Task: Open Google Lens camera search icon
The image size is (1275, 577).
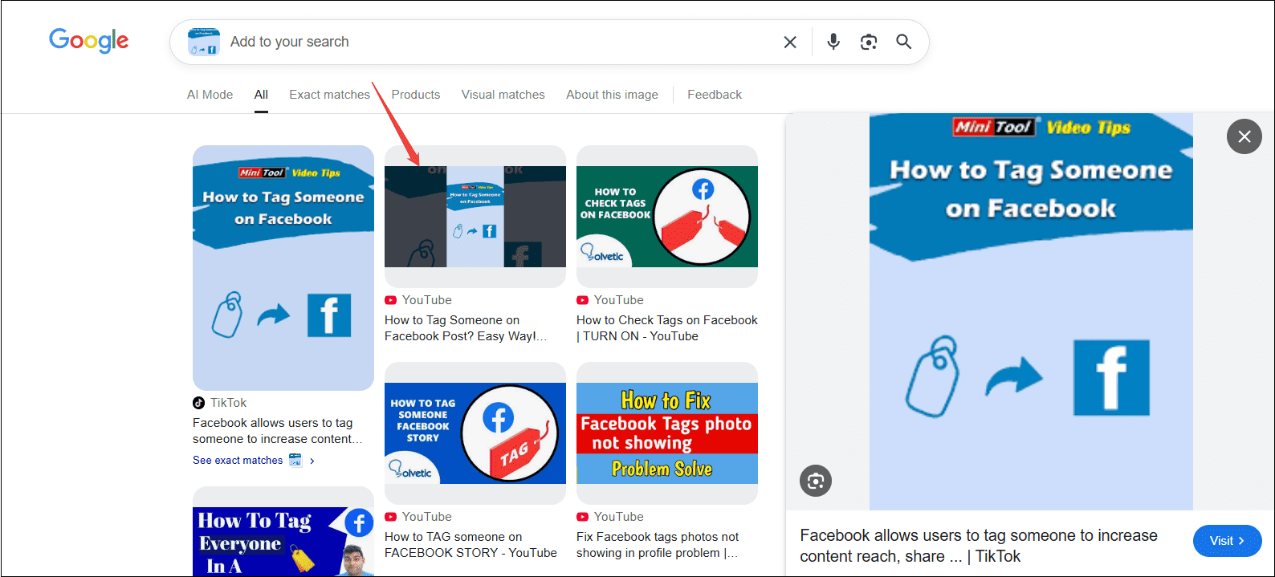Action: point(869,42)
